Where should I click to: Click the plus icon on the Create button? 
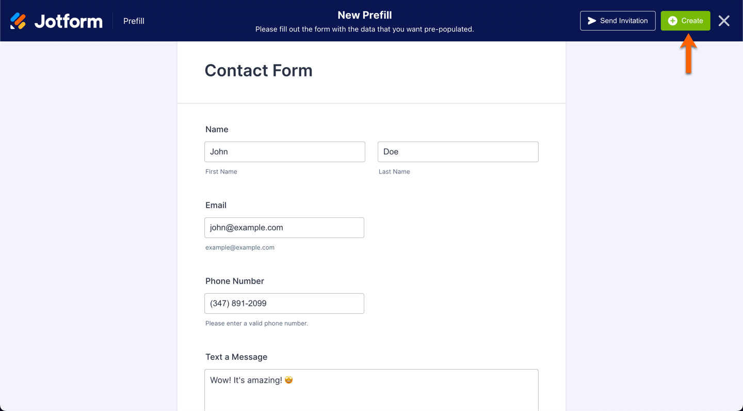click(672, 21)
